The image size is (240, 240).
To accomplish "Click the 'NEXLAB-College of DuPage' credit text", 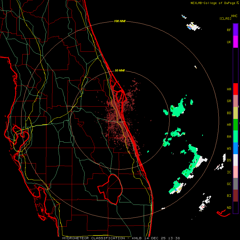I will [213, 3].
